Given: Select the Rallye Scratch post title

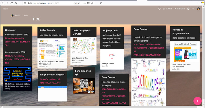Looking at the screenshot, I should [x=47, y=30].
